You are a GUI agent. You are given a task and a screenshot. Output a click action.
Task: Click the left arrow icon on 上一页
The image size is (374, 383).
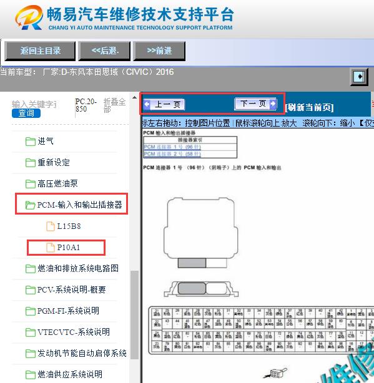(x=147, y=105)
